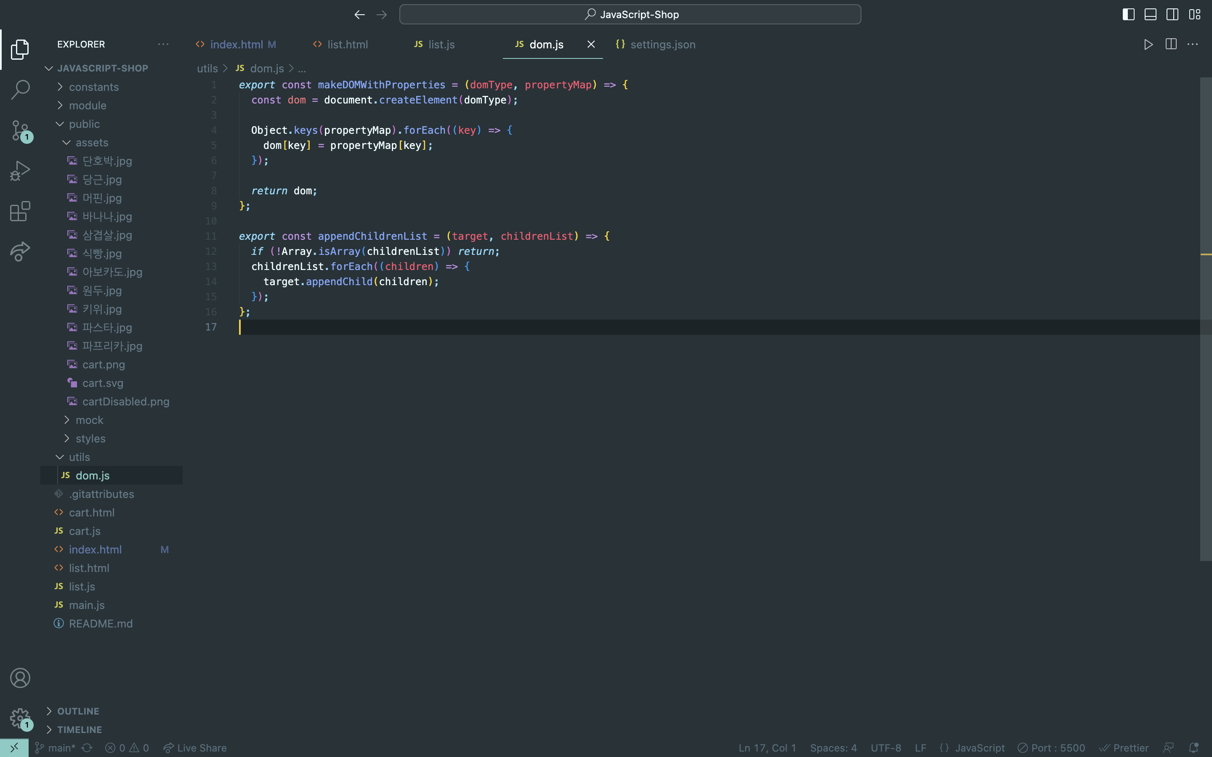The image size is (1212, 757).
Task: Toggle the secondary side bar visibility
Action: [x=1172, y=15]
